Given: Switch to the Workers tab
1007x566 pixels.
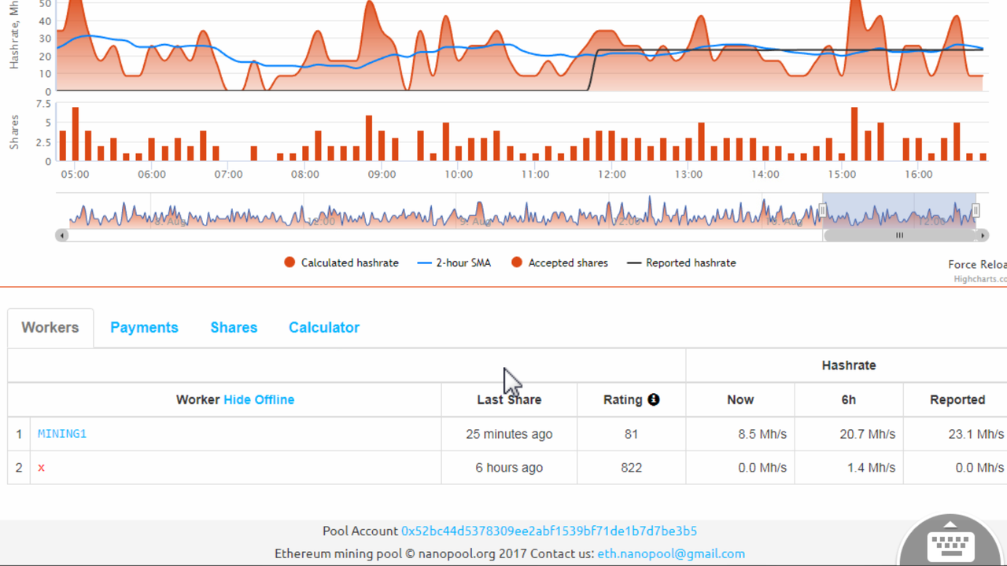Looking at the screenshot, I should [x=50, y=328].
